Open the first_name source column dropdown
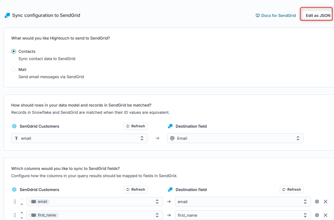The height and width of the screenshot is (220, 334). [94, 215]
